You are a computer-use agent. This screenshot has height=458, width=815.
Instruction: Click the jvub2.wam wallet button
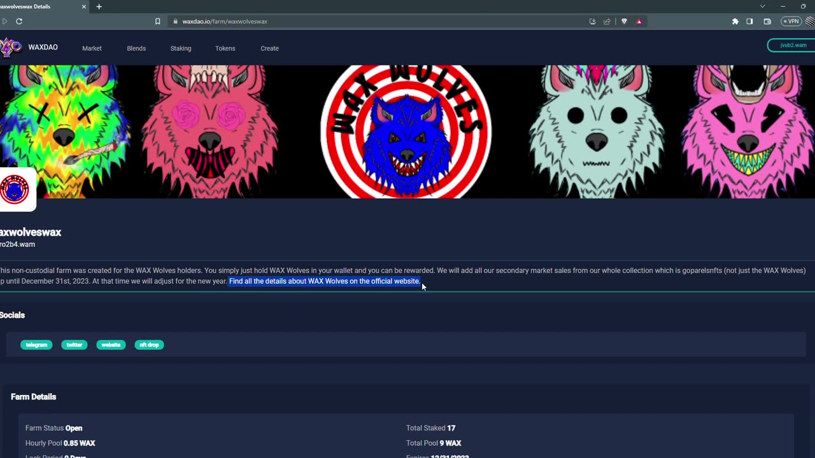click(791, 45)
